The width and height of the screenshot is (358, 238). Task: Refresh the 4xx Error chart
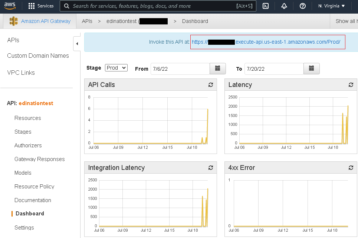pyautogui.click(x=351, y=168)
